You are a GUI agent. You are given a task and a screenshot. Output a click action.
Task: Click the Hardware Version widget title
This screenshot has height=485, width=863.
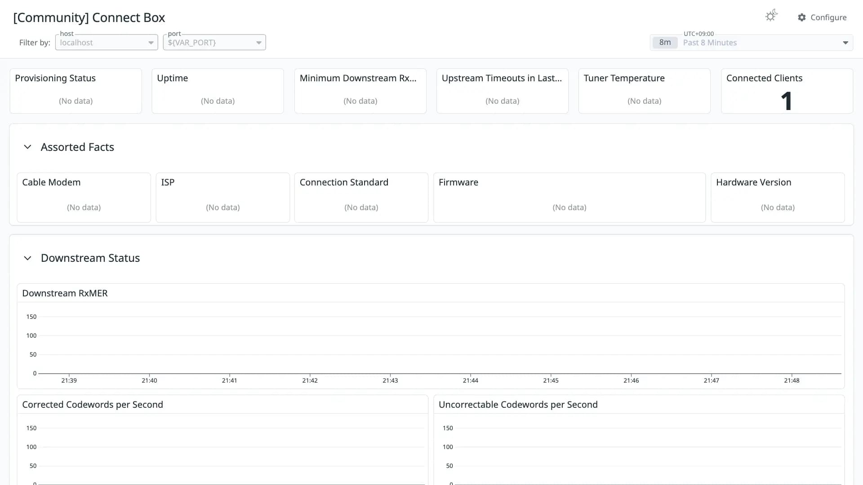(x=754, y=182)
